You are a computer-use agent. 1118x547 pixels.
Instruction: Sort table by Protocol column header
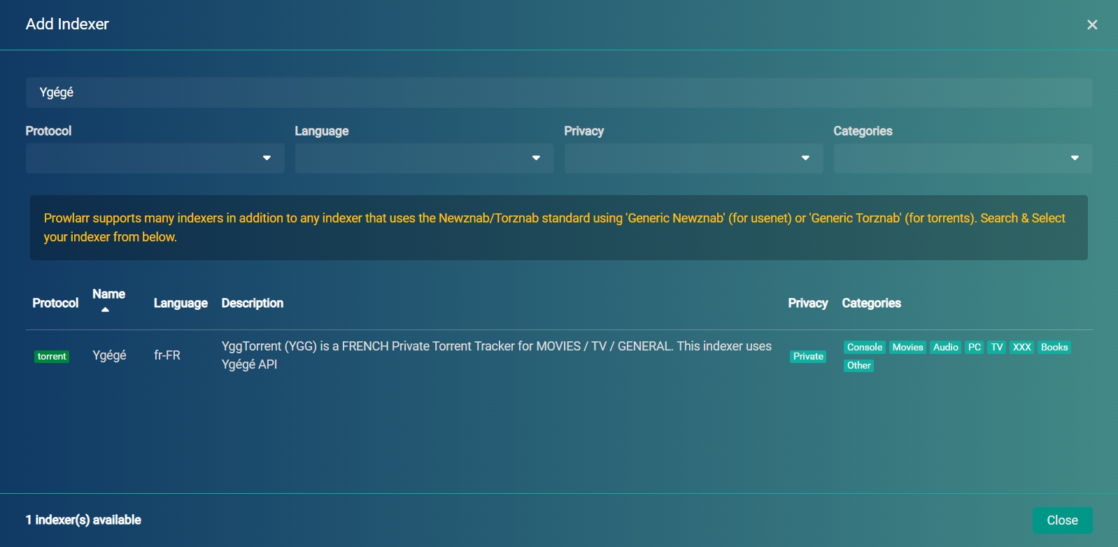pyautogui.click(x=55, y=303)
